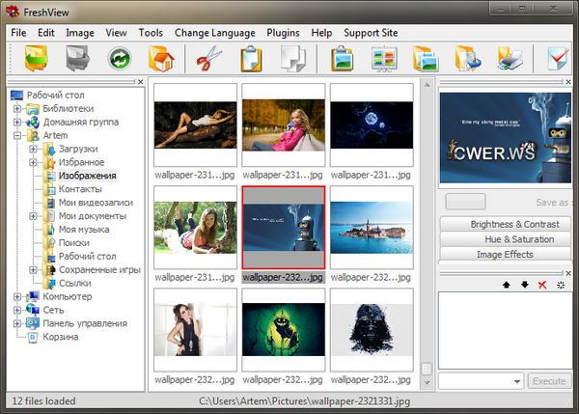Click the Refresh toolbar icon
Viewport: 579px width, 414px height.
click(119, 60)
